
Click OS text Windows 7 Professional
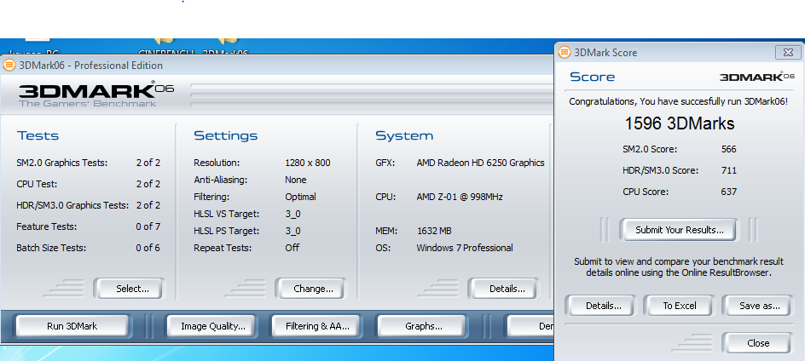pos(464,248)
